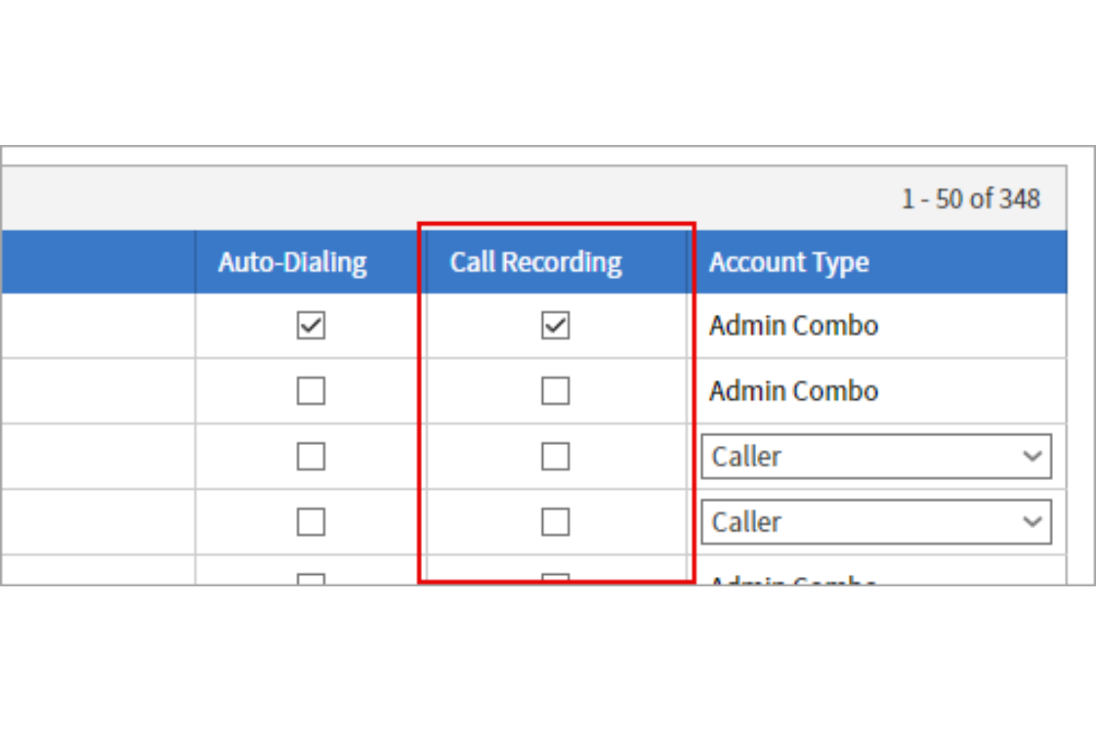This screenshot has height=731, width=1096.
Task: Click the "1 - 50 of 348" record count
Action: point(971,198)
